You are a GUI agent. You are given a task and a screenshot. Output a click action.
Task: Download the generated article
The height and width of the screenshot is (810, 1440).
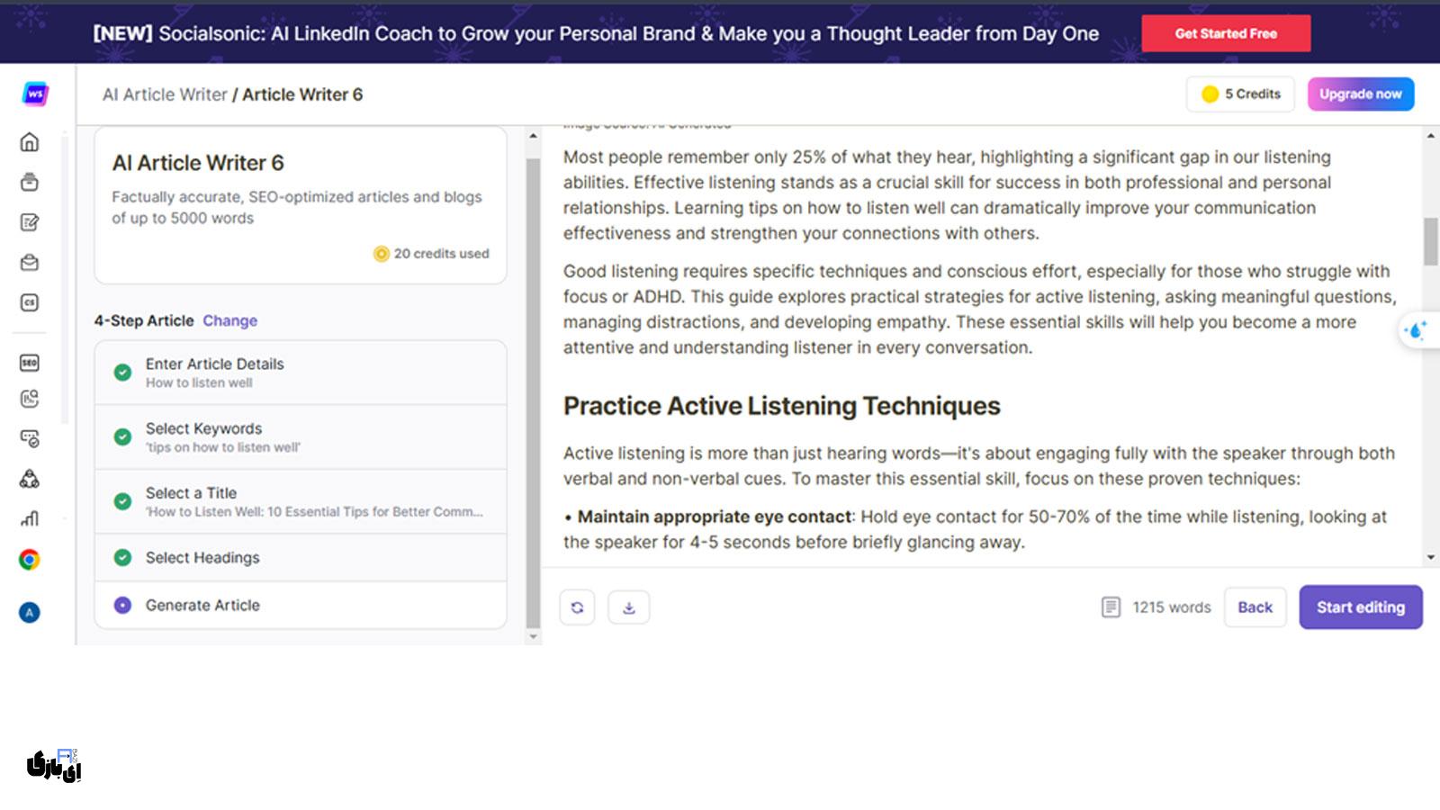point(628,607)
